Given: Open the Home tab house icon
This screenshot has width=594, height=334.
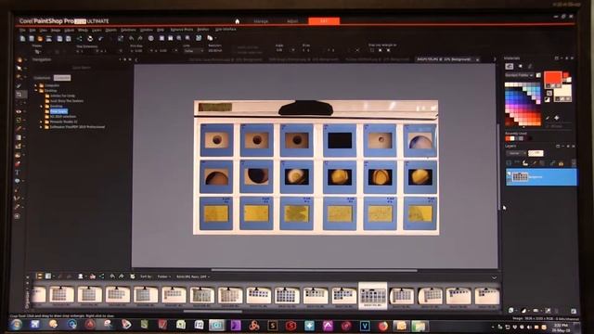Looking at the screenshot, I should click(238, 21).
